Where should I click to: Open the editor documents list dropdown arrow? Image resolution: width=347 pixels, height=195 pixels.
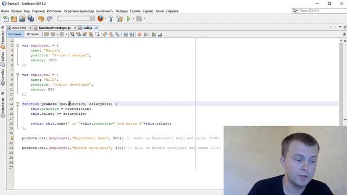340,27
